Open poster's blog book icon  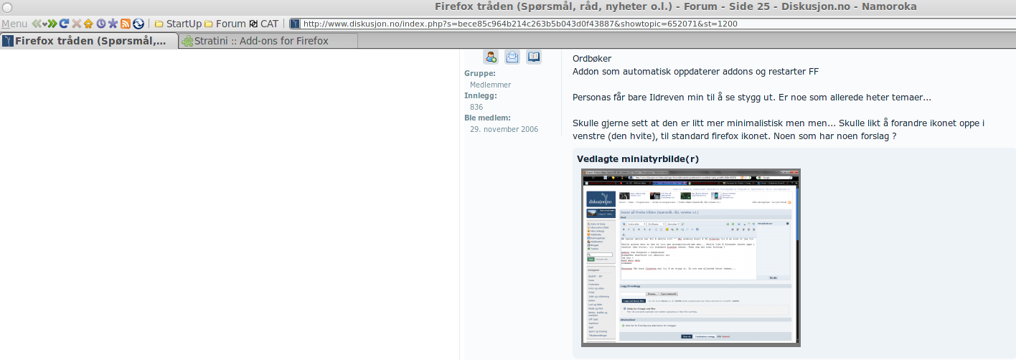coord(534,57)
